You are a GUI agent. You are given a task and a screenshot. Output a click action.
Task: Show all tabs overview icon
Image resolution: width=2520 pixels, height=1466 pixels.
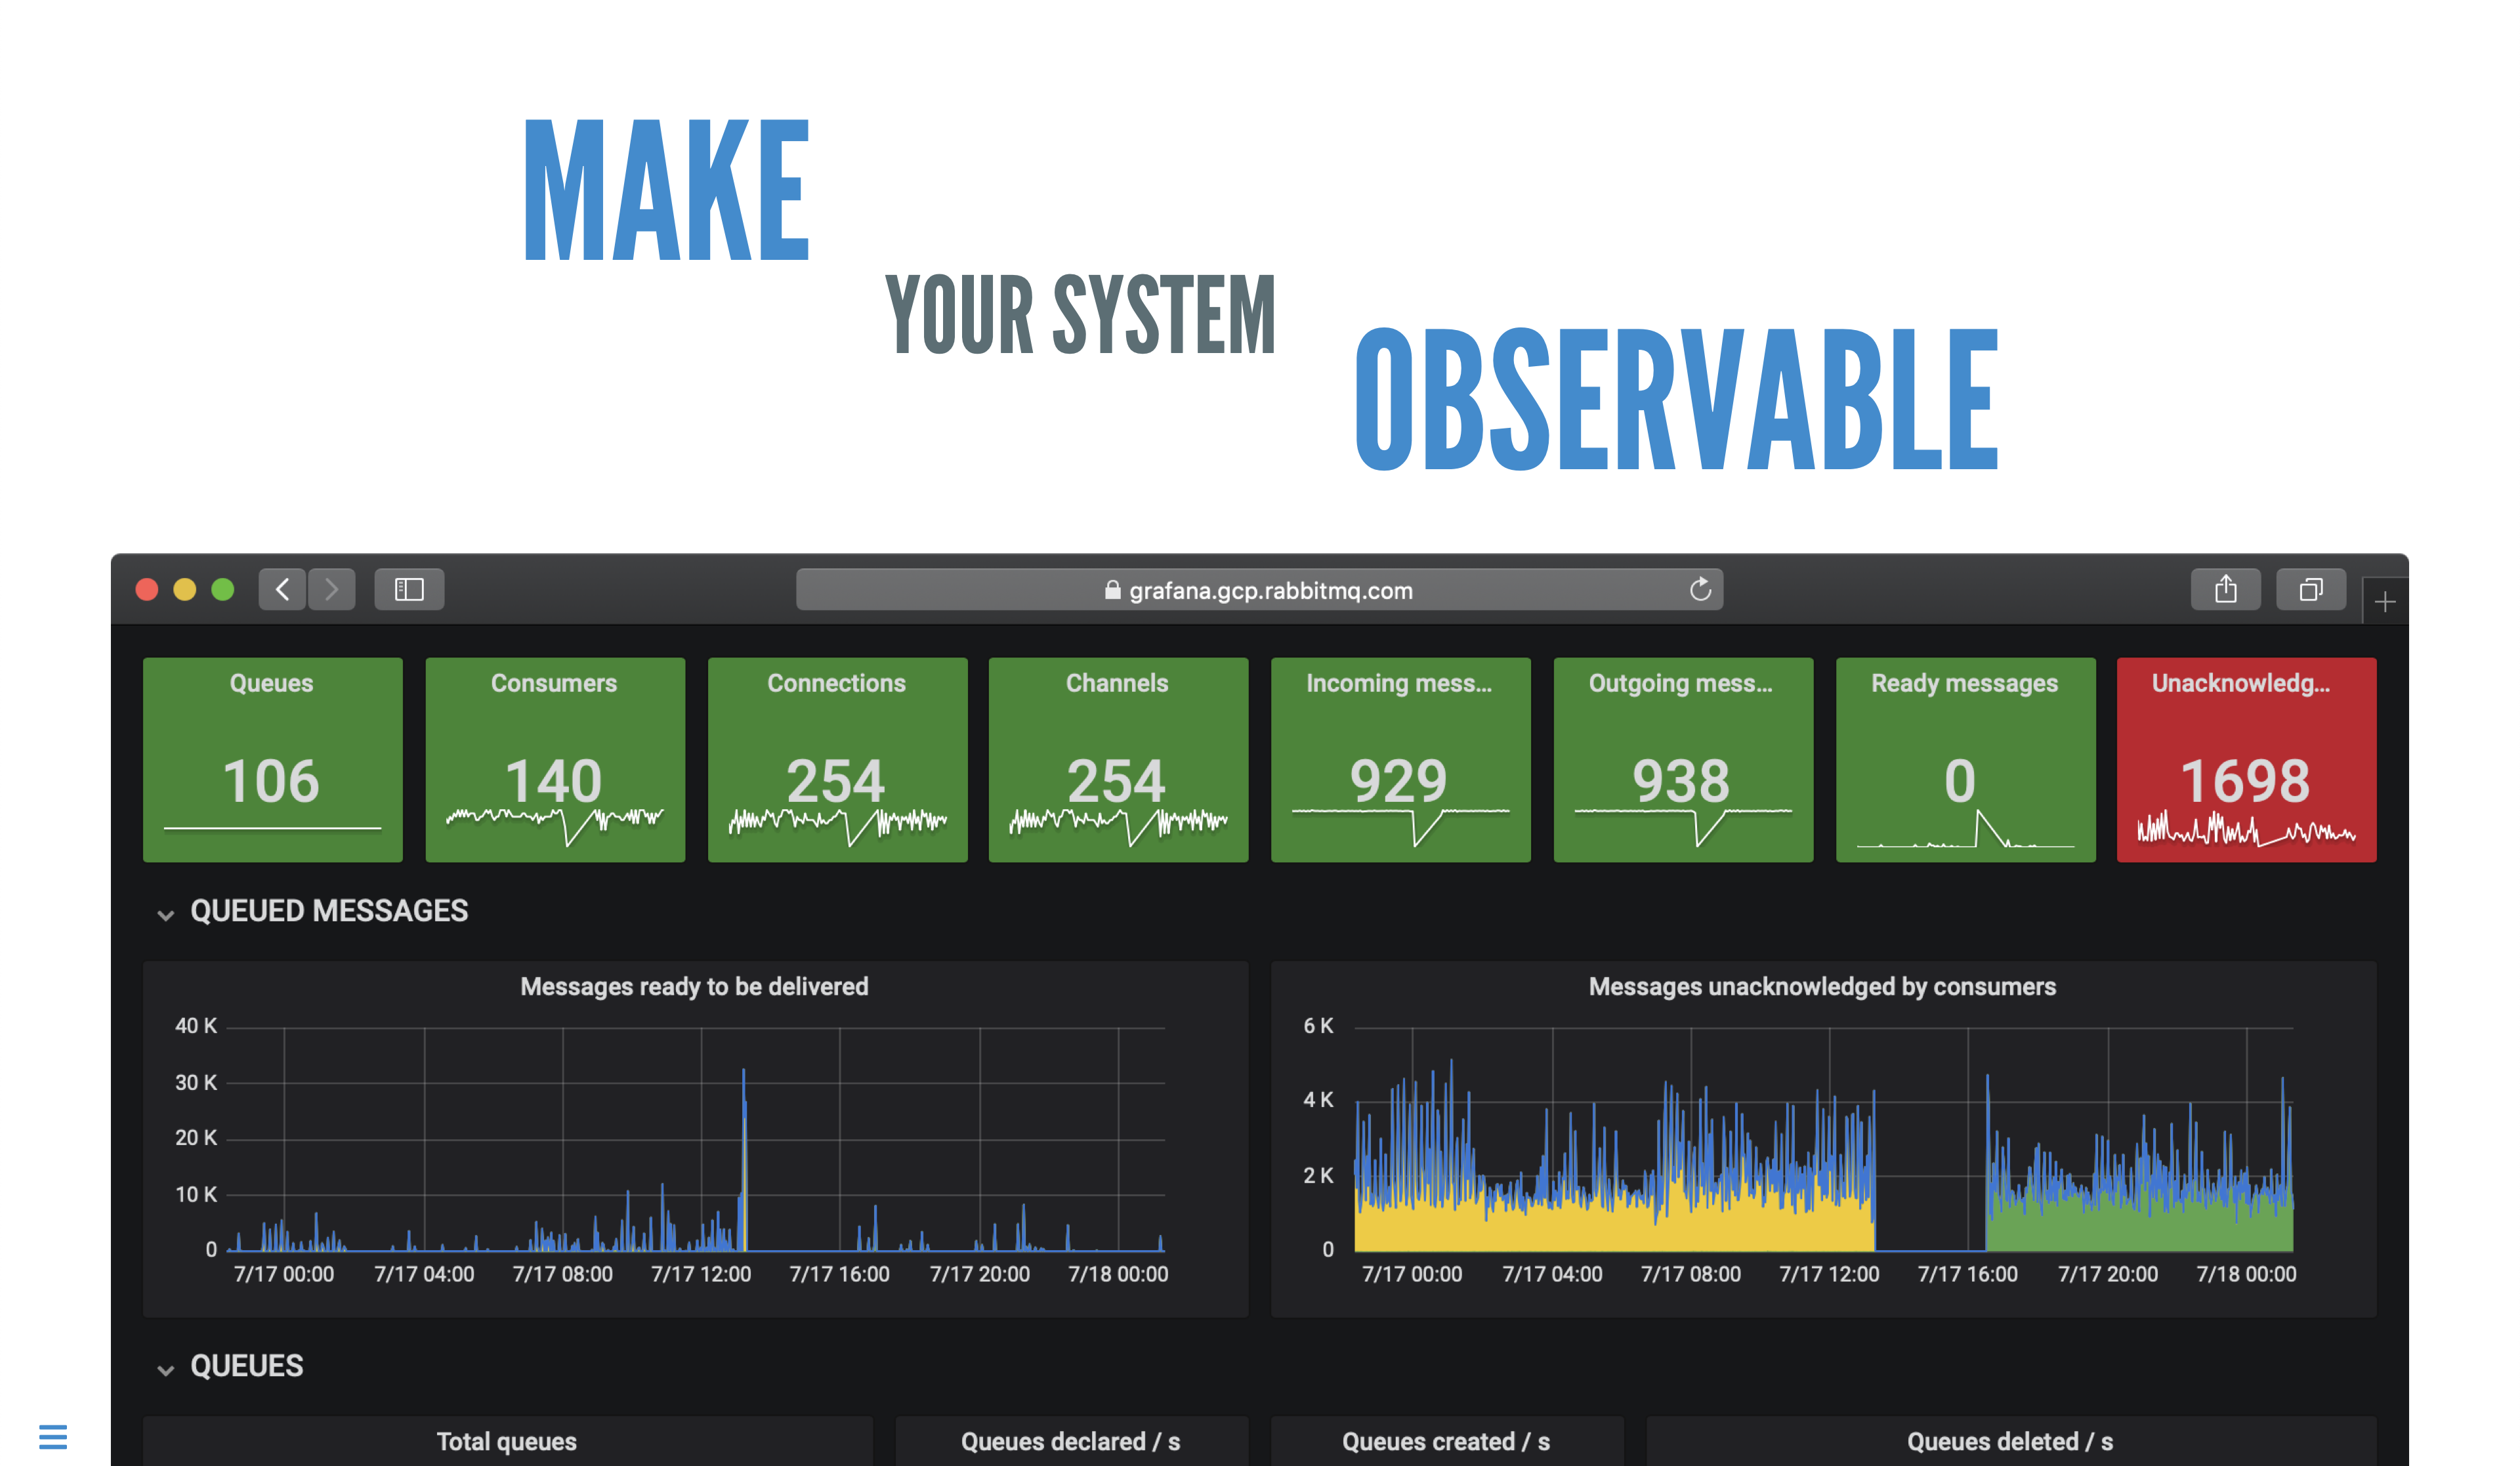pos(2310,590)
